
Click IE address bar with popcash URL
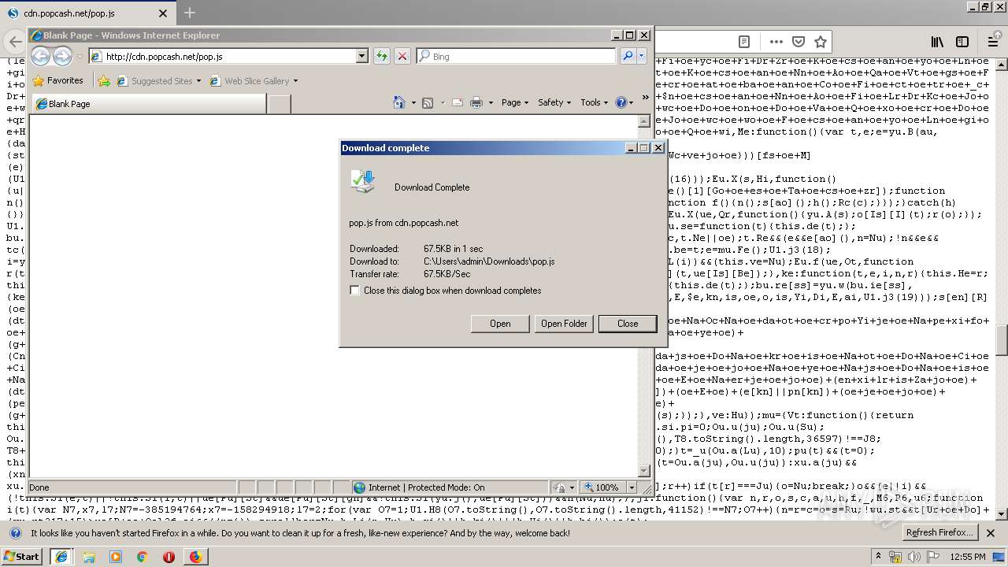click(x=228, y=56)
